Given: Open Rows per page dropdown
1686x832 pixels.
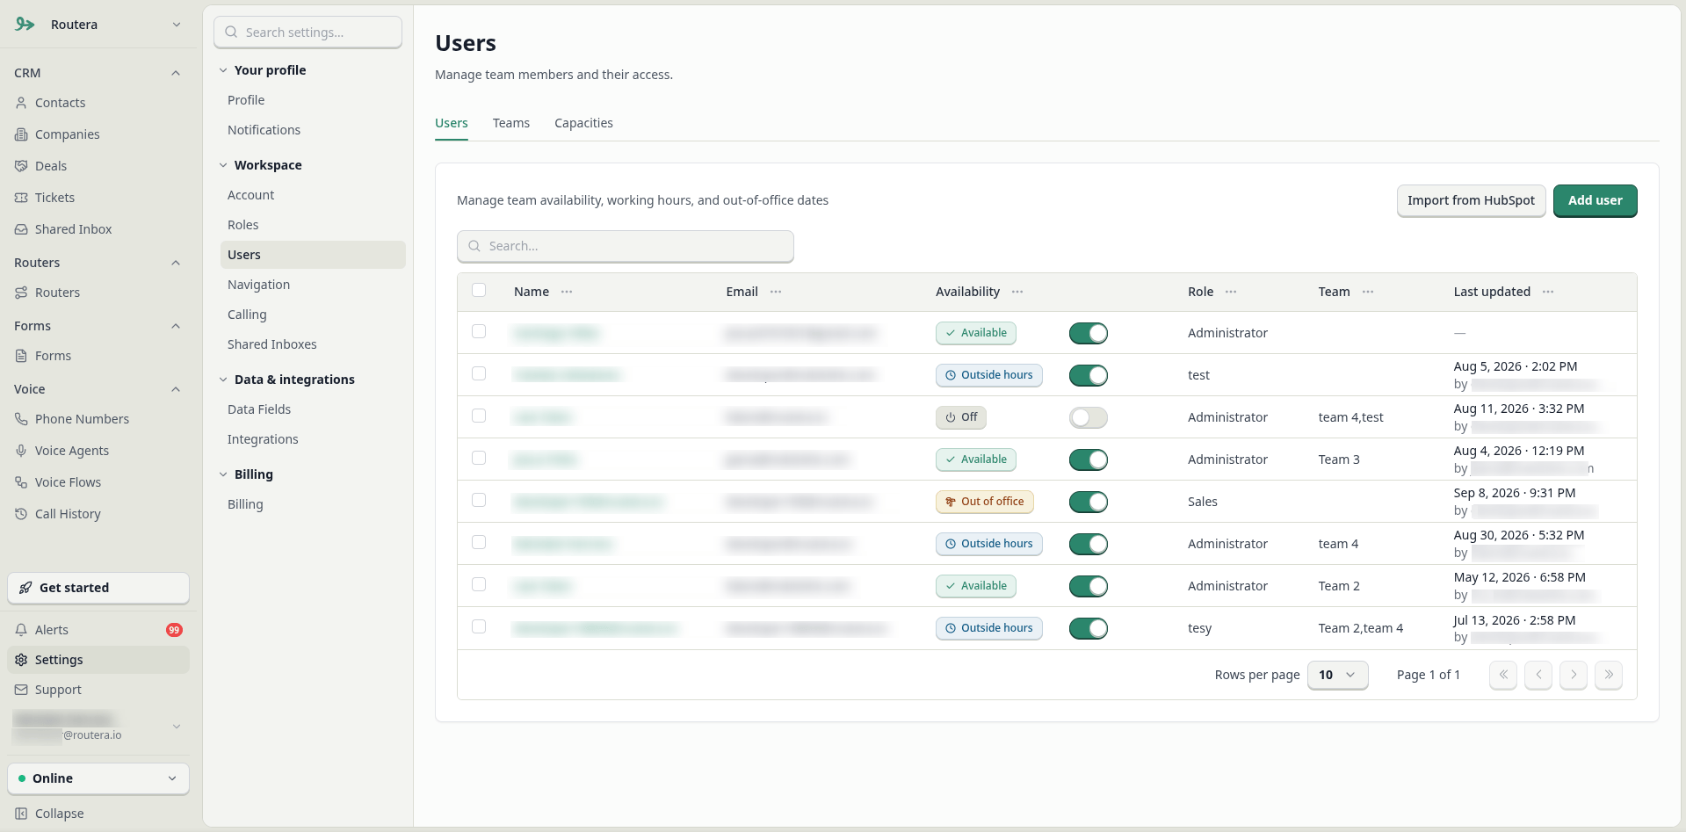Looking at the screenshot, I should (1337, 675).
